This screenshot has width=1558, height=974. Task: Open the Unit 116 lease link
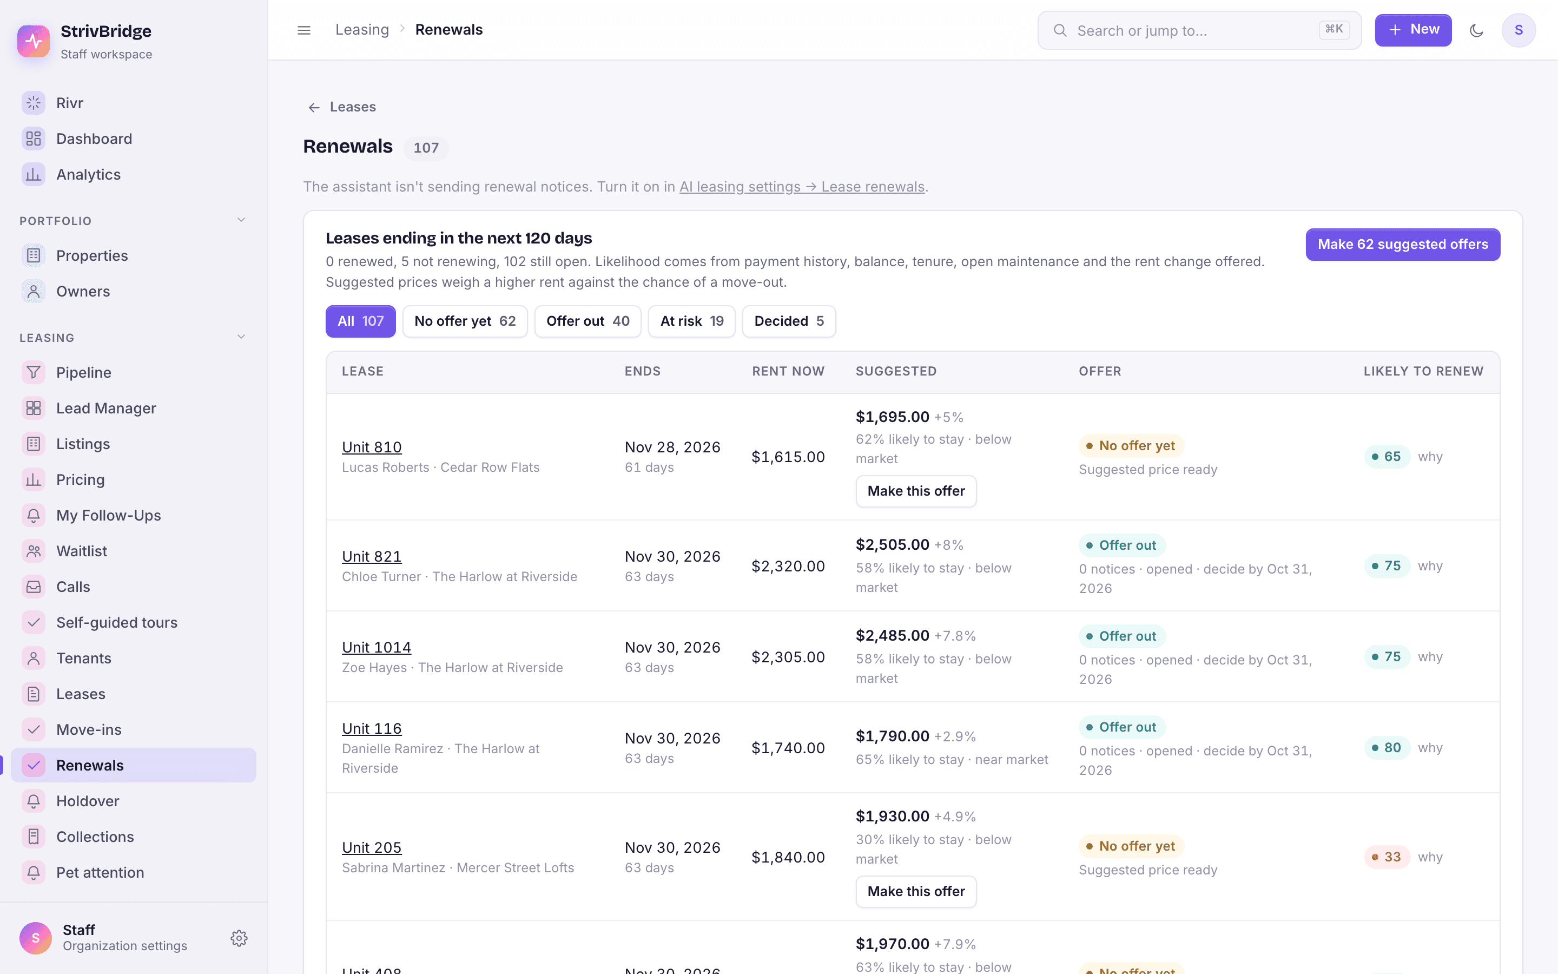pos(372,728)
